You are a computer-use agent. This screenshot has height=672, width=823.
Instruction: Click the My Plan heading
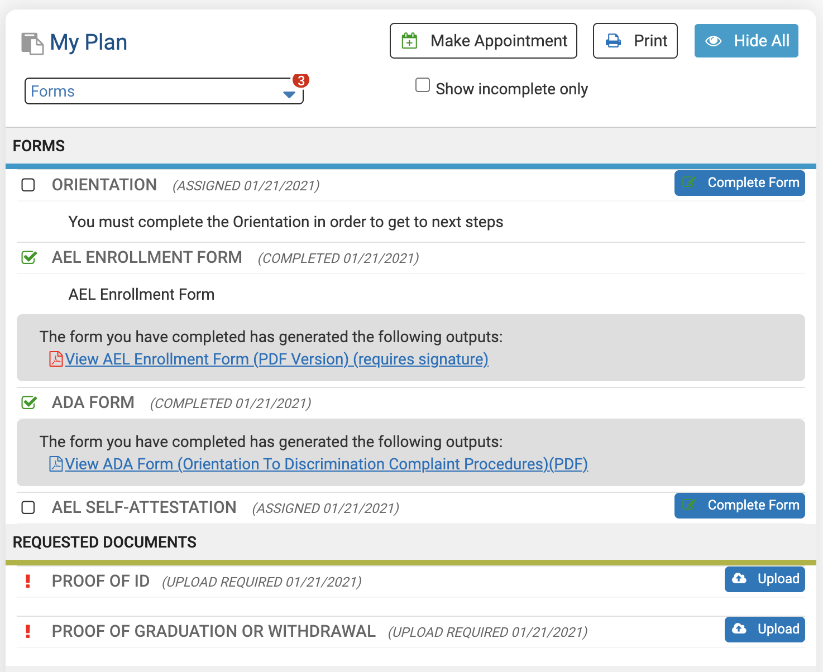click(89, 42)
